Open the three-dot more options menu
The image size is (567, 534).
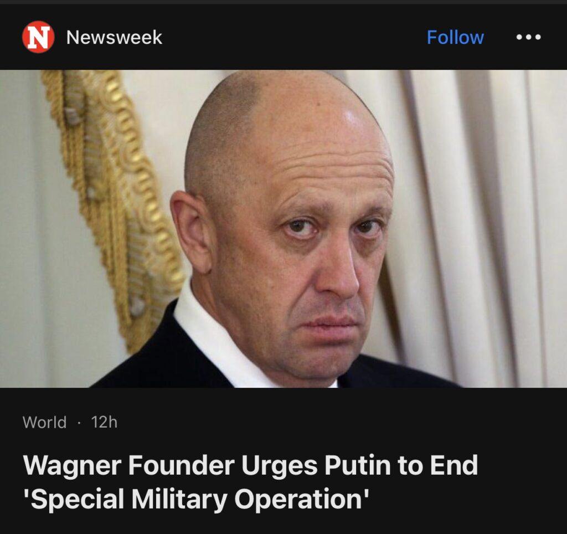[528, 37]
